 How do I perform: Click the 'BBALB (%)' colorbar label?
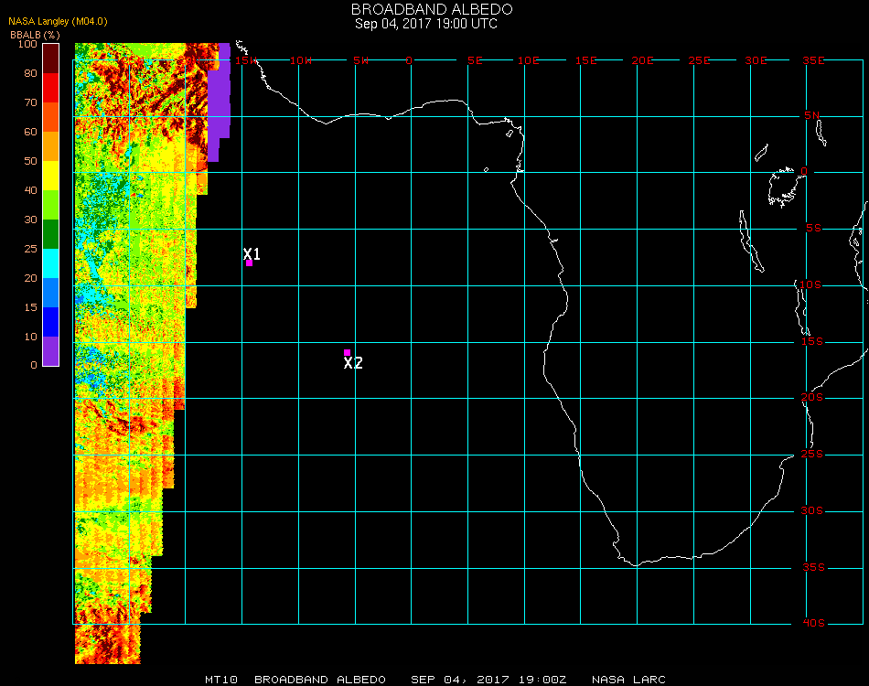35,35
